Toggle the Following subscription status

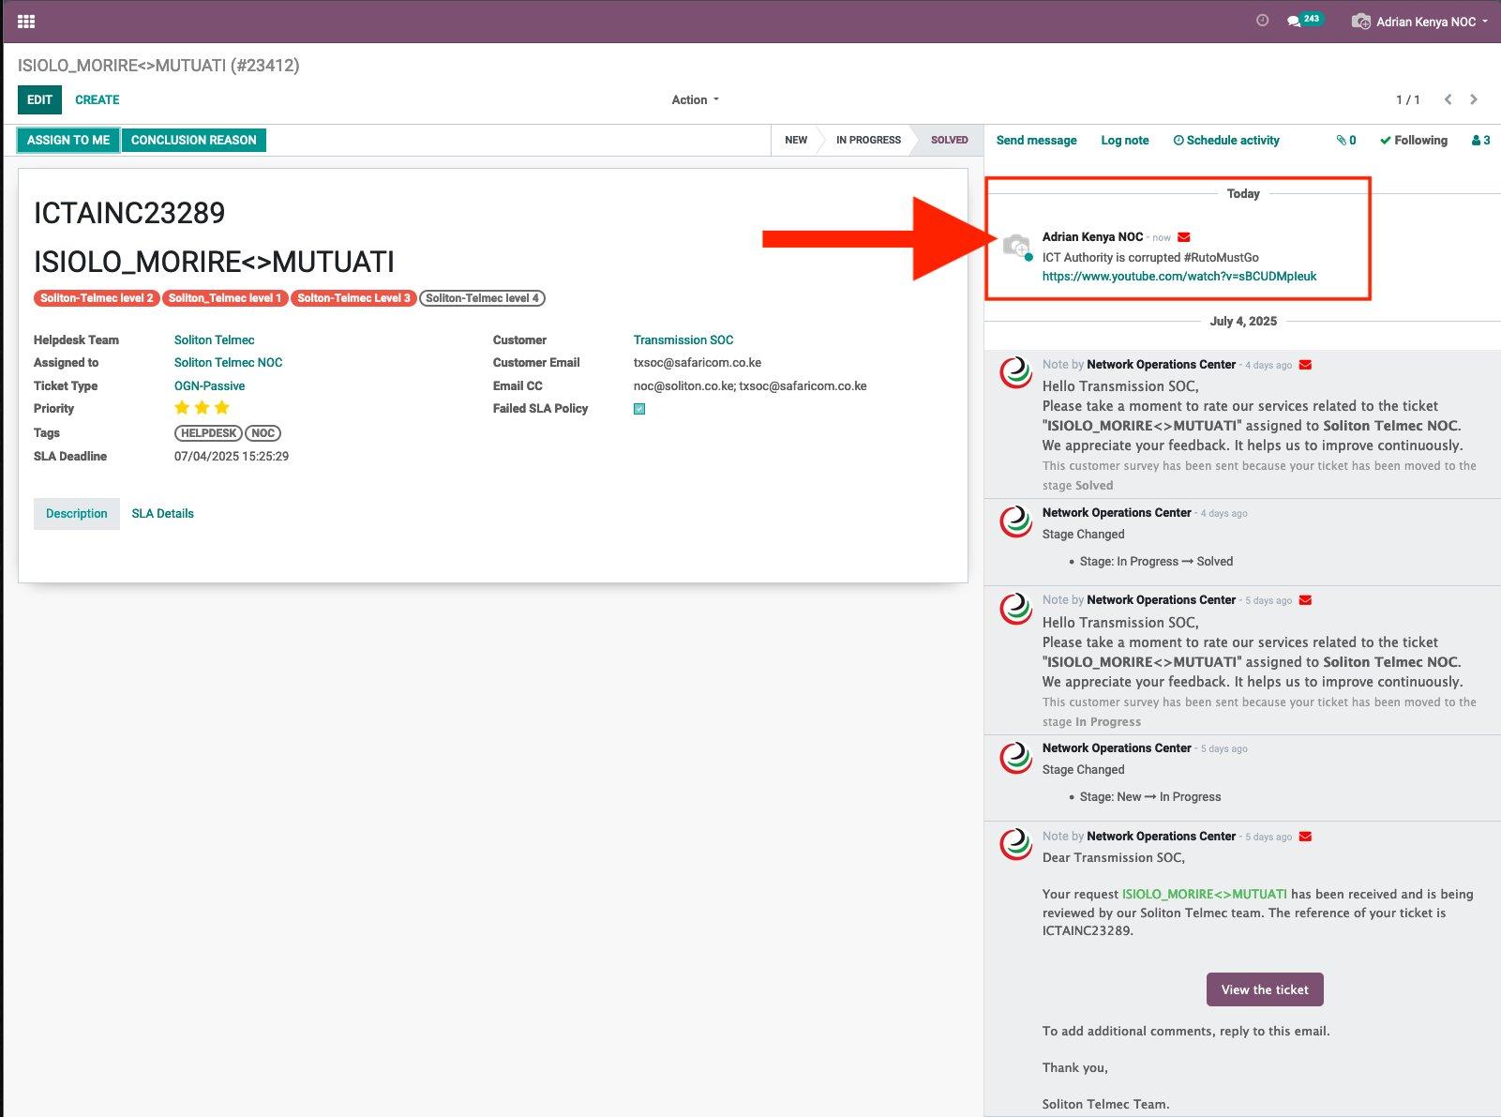coord(1413,141)
